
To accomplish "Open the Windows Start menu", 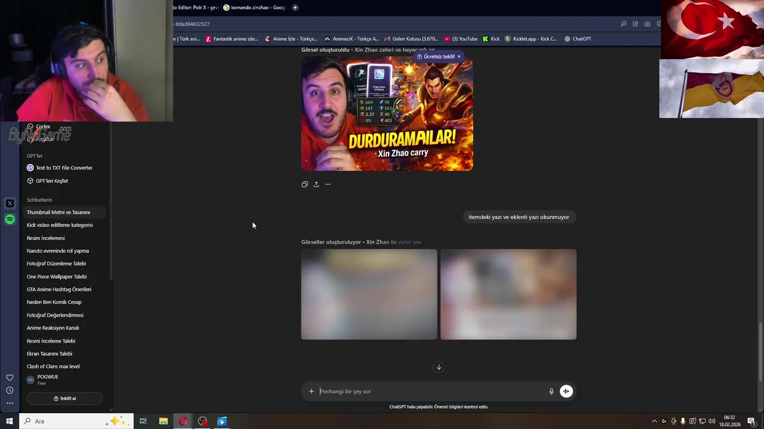I will [10, 421].
